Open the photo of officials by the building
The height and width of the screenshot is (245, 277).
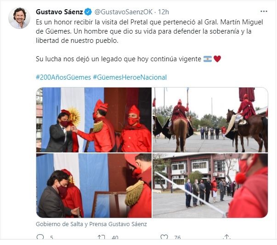pyautogui.click(x=210, y=186)
